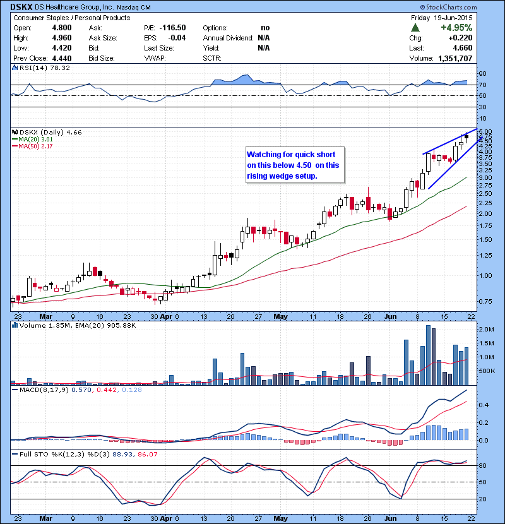The width and height of the screenshot is (505, 524).
Task: Click the MACD(8,17,9) indicator label
Action: (44, 390)
